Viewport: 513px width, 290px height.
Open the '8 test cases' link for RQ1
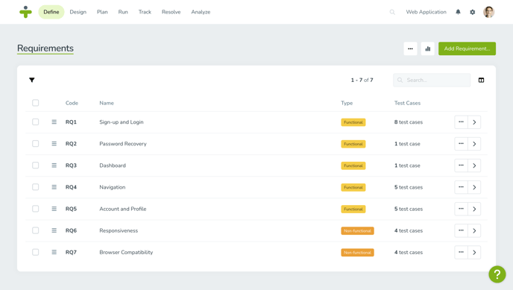tap(409, 122)
